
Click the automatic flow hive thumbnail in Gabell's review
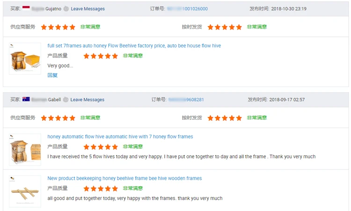(x=25, y=149)
